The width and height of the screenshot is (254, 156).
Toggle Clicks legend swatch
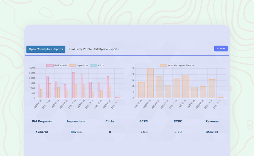[x=93, y=66]
